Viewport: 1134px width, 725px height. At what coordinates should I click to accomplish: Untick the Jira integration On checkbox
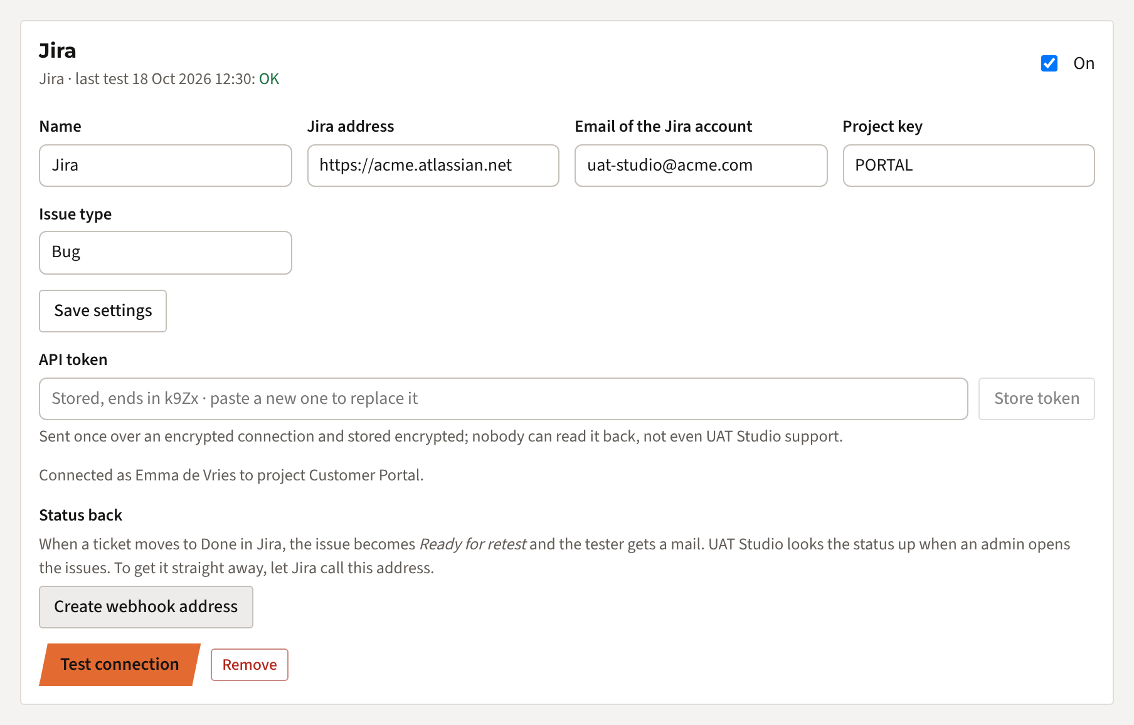[1049, 63]
